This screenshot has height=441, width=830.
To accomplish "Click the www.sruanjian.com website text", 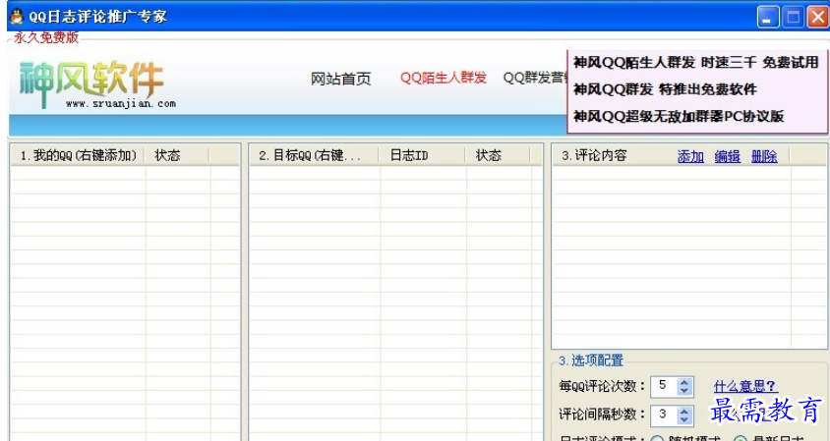I will click(x=121, y=104).
